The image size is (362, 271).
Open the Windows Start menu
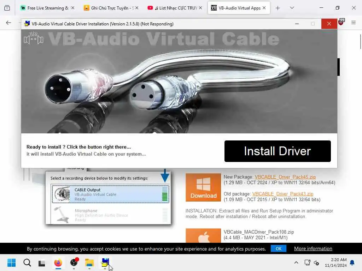point(11,263)
